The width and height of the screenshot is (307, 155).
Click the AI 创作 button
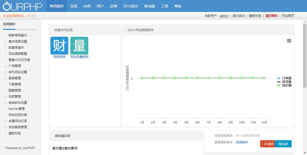point(267,144)
